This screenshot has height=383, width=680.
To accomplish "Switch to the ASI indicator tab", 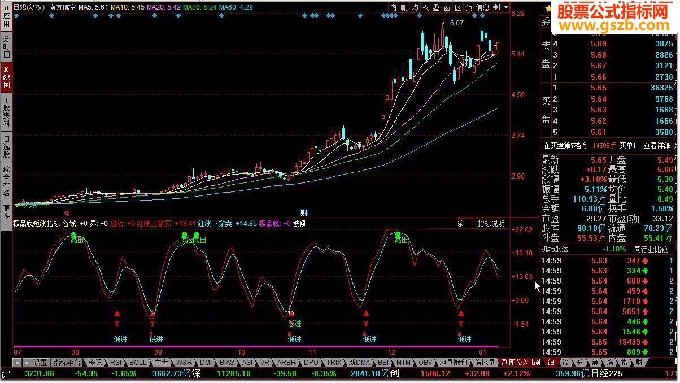I will click(x=247, y=363).
